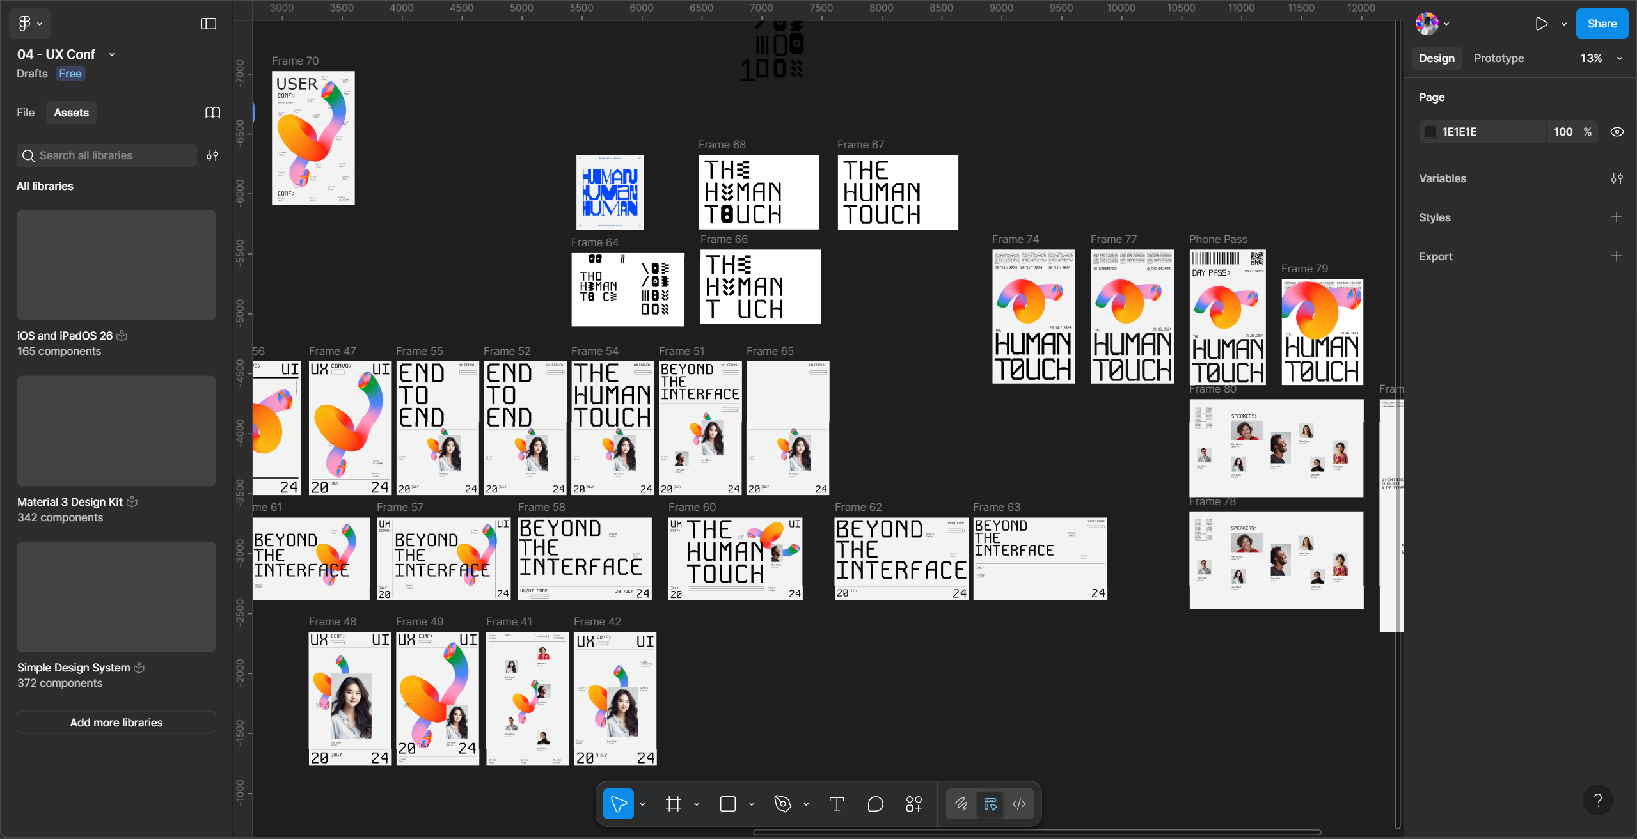
Task: Click Add more libraries button
Action: 116,723
